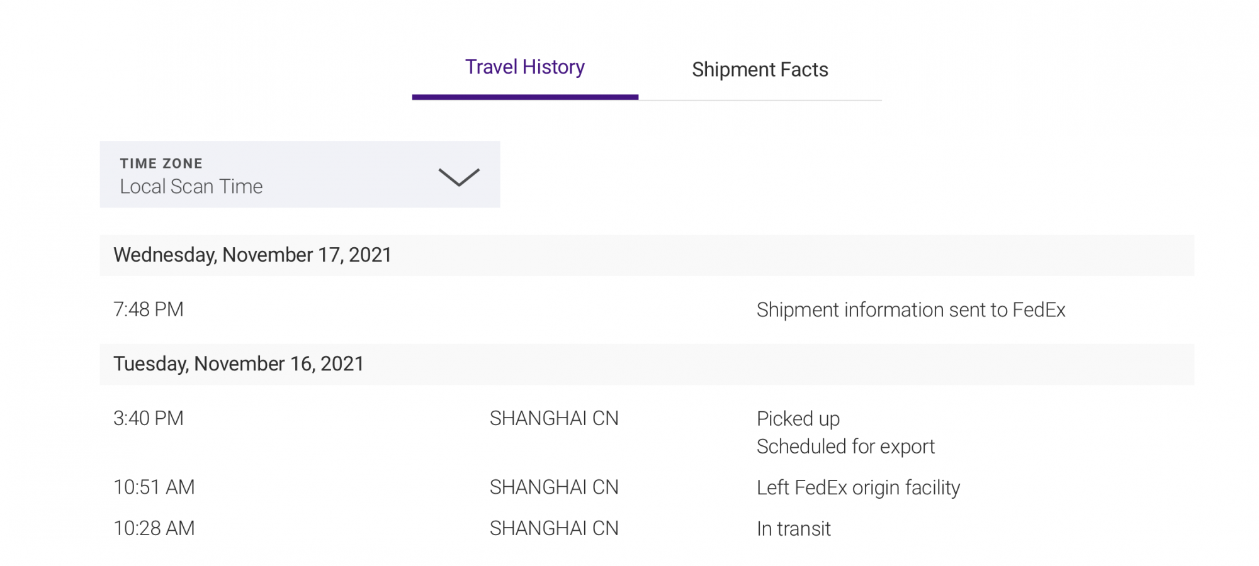Screen dimensions: 1259x566
Task: Click 'Left FedEx origin facility' status
Action: pyautogui.click(x=857, y=488)
